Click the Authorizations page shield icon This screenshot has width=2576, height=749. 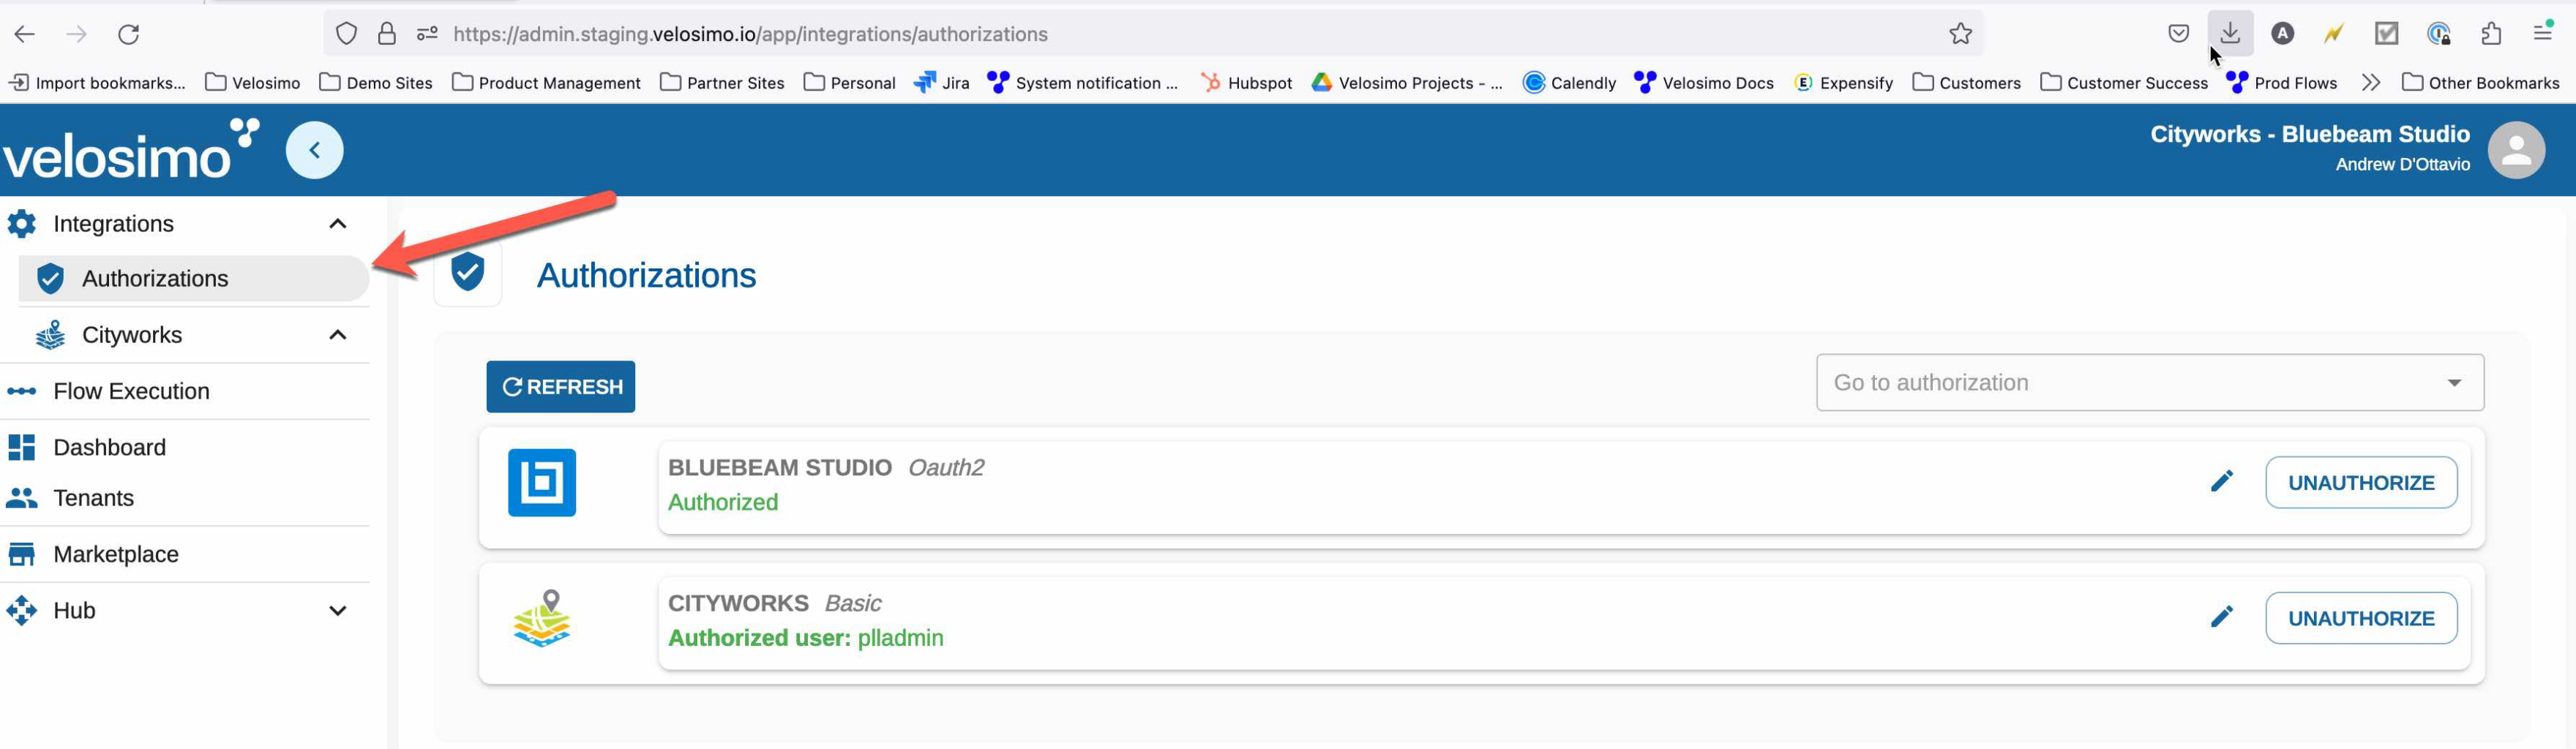[467, 273]
